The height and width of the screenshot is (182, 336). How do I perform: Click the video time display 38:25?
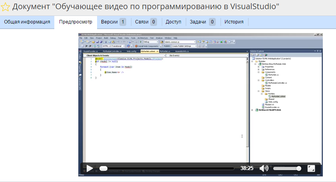247,168
